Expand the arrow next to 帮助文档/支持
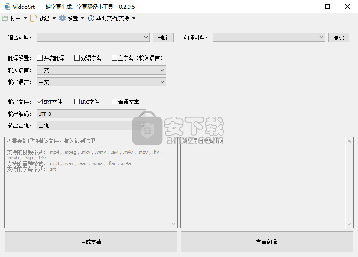This screenshot has width=358, height=257. pyautogui.click(x=134, y=18)
